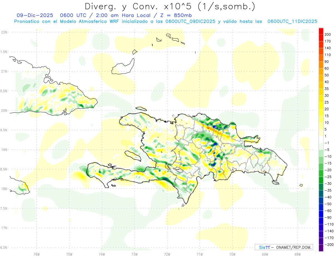The height and width of the screenshot is (258, 334).
Task: Click the latitude axis label '19N'
Action: [x=4, y=149]
